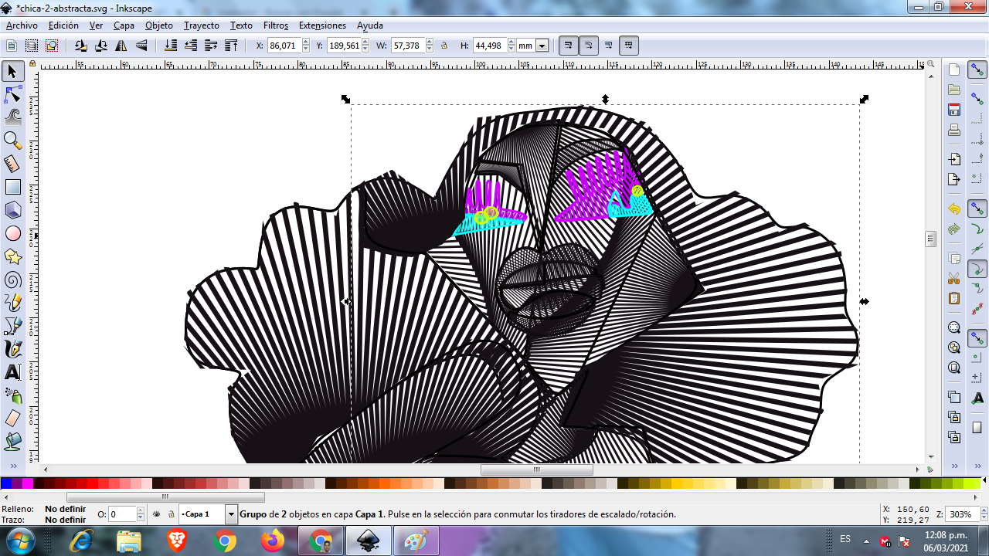Toggle move gradients with object
Viewport: 989px width, 556px height.
609,46
